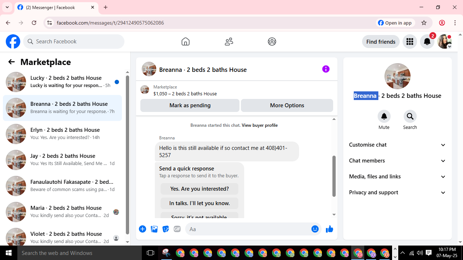The width and height of the screenshot is (463, 260).
Task: View site information icon in address bar
Action: point(50,23)
